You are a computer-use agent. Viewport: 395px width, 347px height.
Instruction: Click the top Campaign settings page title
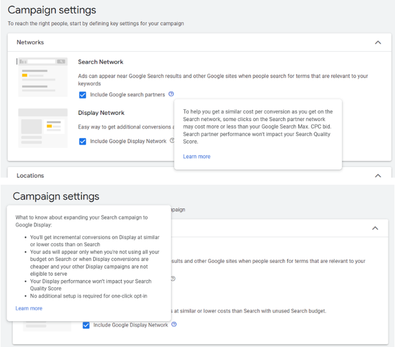pos(52,10)
